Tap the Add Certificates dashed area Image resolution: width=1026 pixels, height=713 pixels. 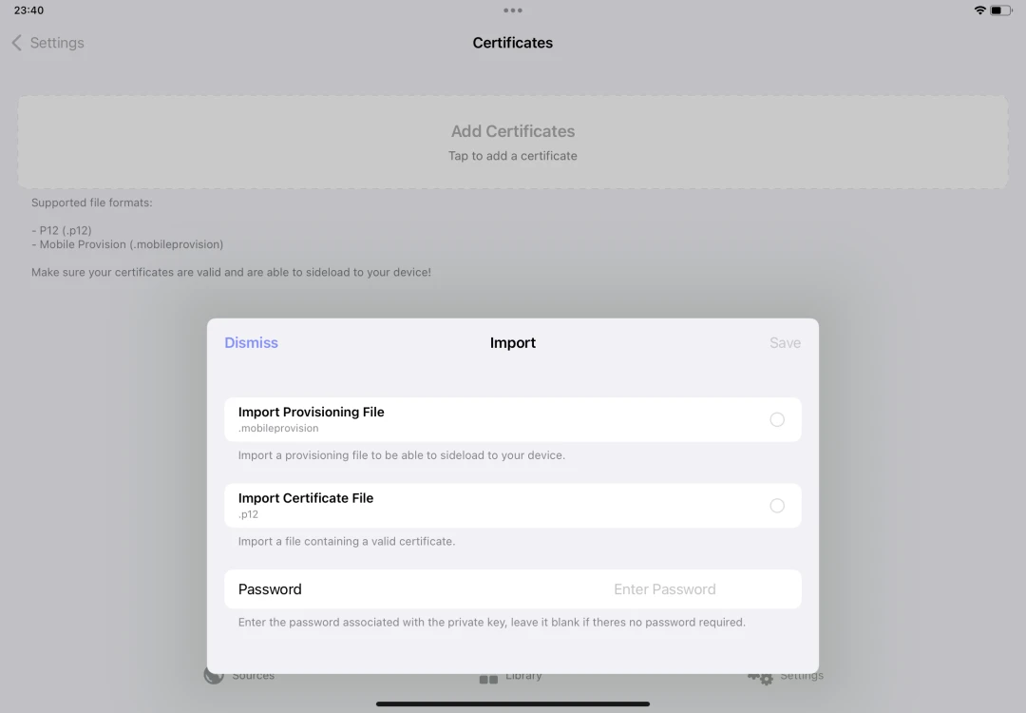(513, 142)
